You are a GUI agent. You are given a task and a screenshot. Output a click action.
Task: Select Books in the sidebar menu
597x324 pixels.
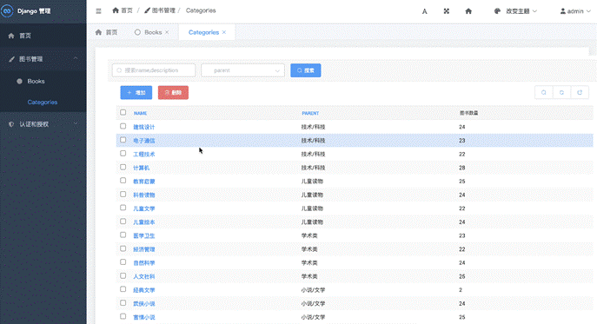[x=36, y=81]
